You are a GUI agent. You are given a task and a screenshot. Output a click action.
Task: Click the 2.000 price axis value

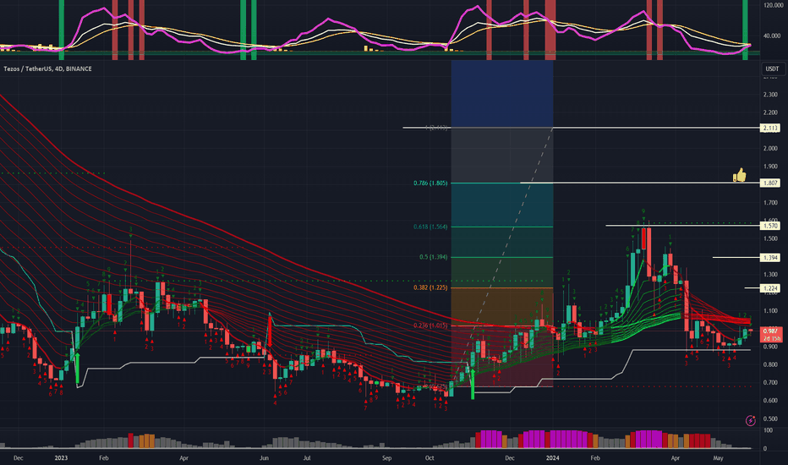click(770, 148)
